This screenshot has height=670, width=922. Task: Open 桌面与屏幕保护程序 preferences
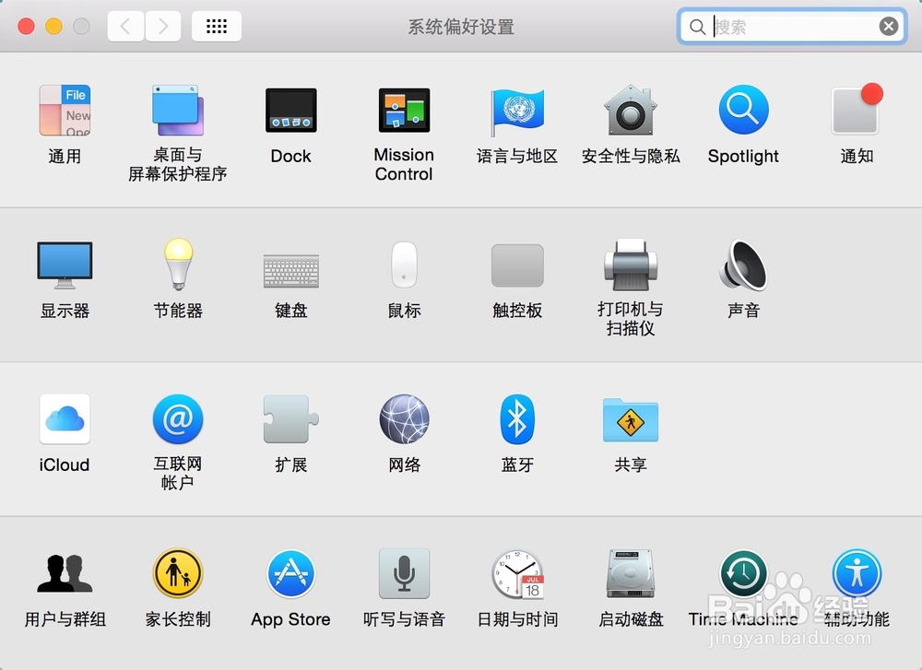pyautogui.click(x=178, y=111)
